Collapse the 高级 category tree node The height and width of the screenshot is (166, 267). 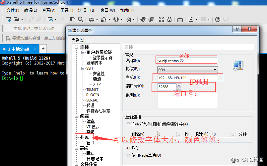point(77,148)
